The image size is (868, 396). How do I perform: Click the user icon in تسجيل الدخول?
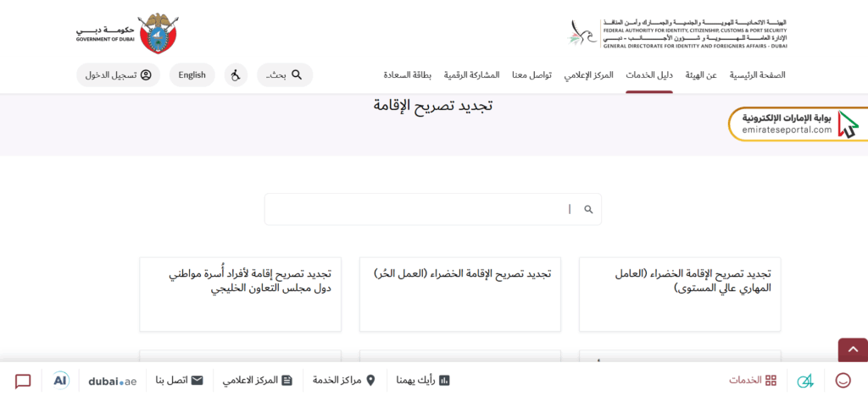(x=146, y=74)
